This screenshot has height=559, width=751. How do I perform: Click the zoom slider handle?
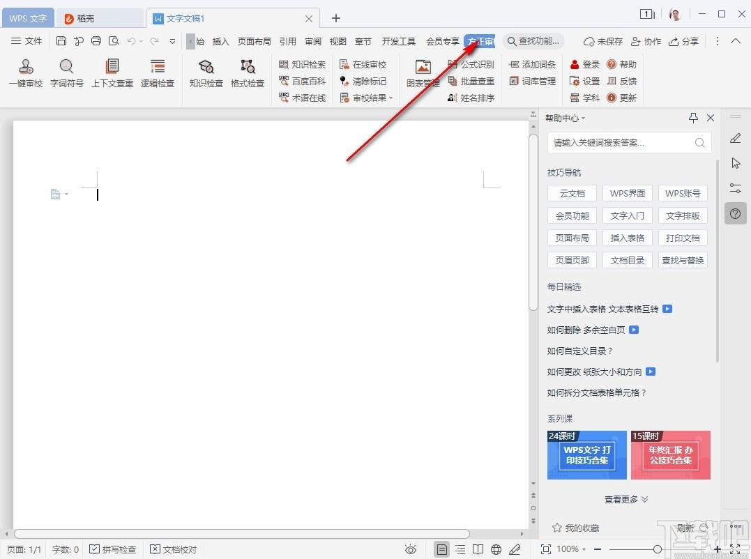(658, 549)
